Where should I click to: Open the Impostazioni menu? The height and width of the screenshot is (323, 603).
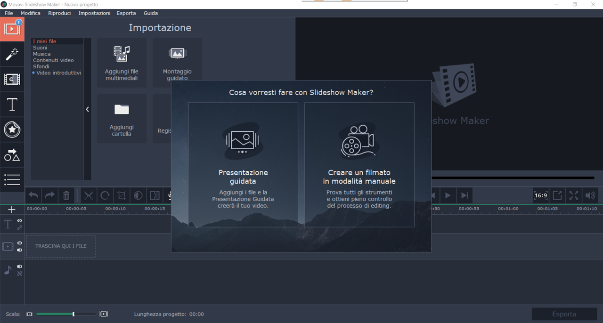[94, 13]
